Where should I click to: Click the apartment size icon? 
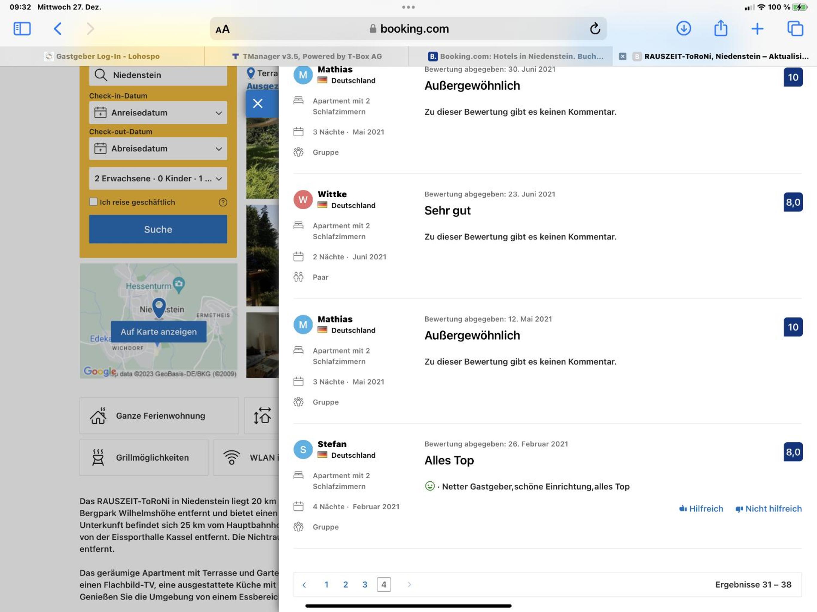262,416
